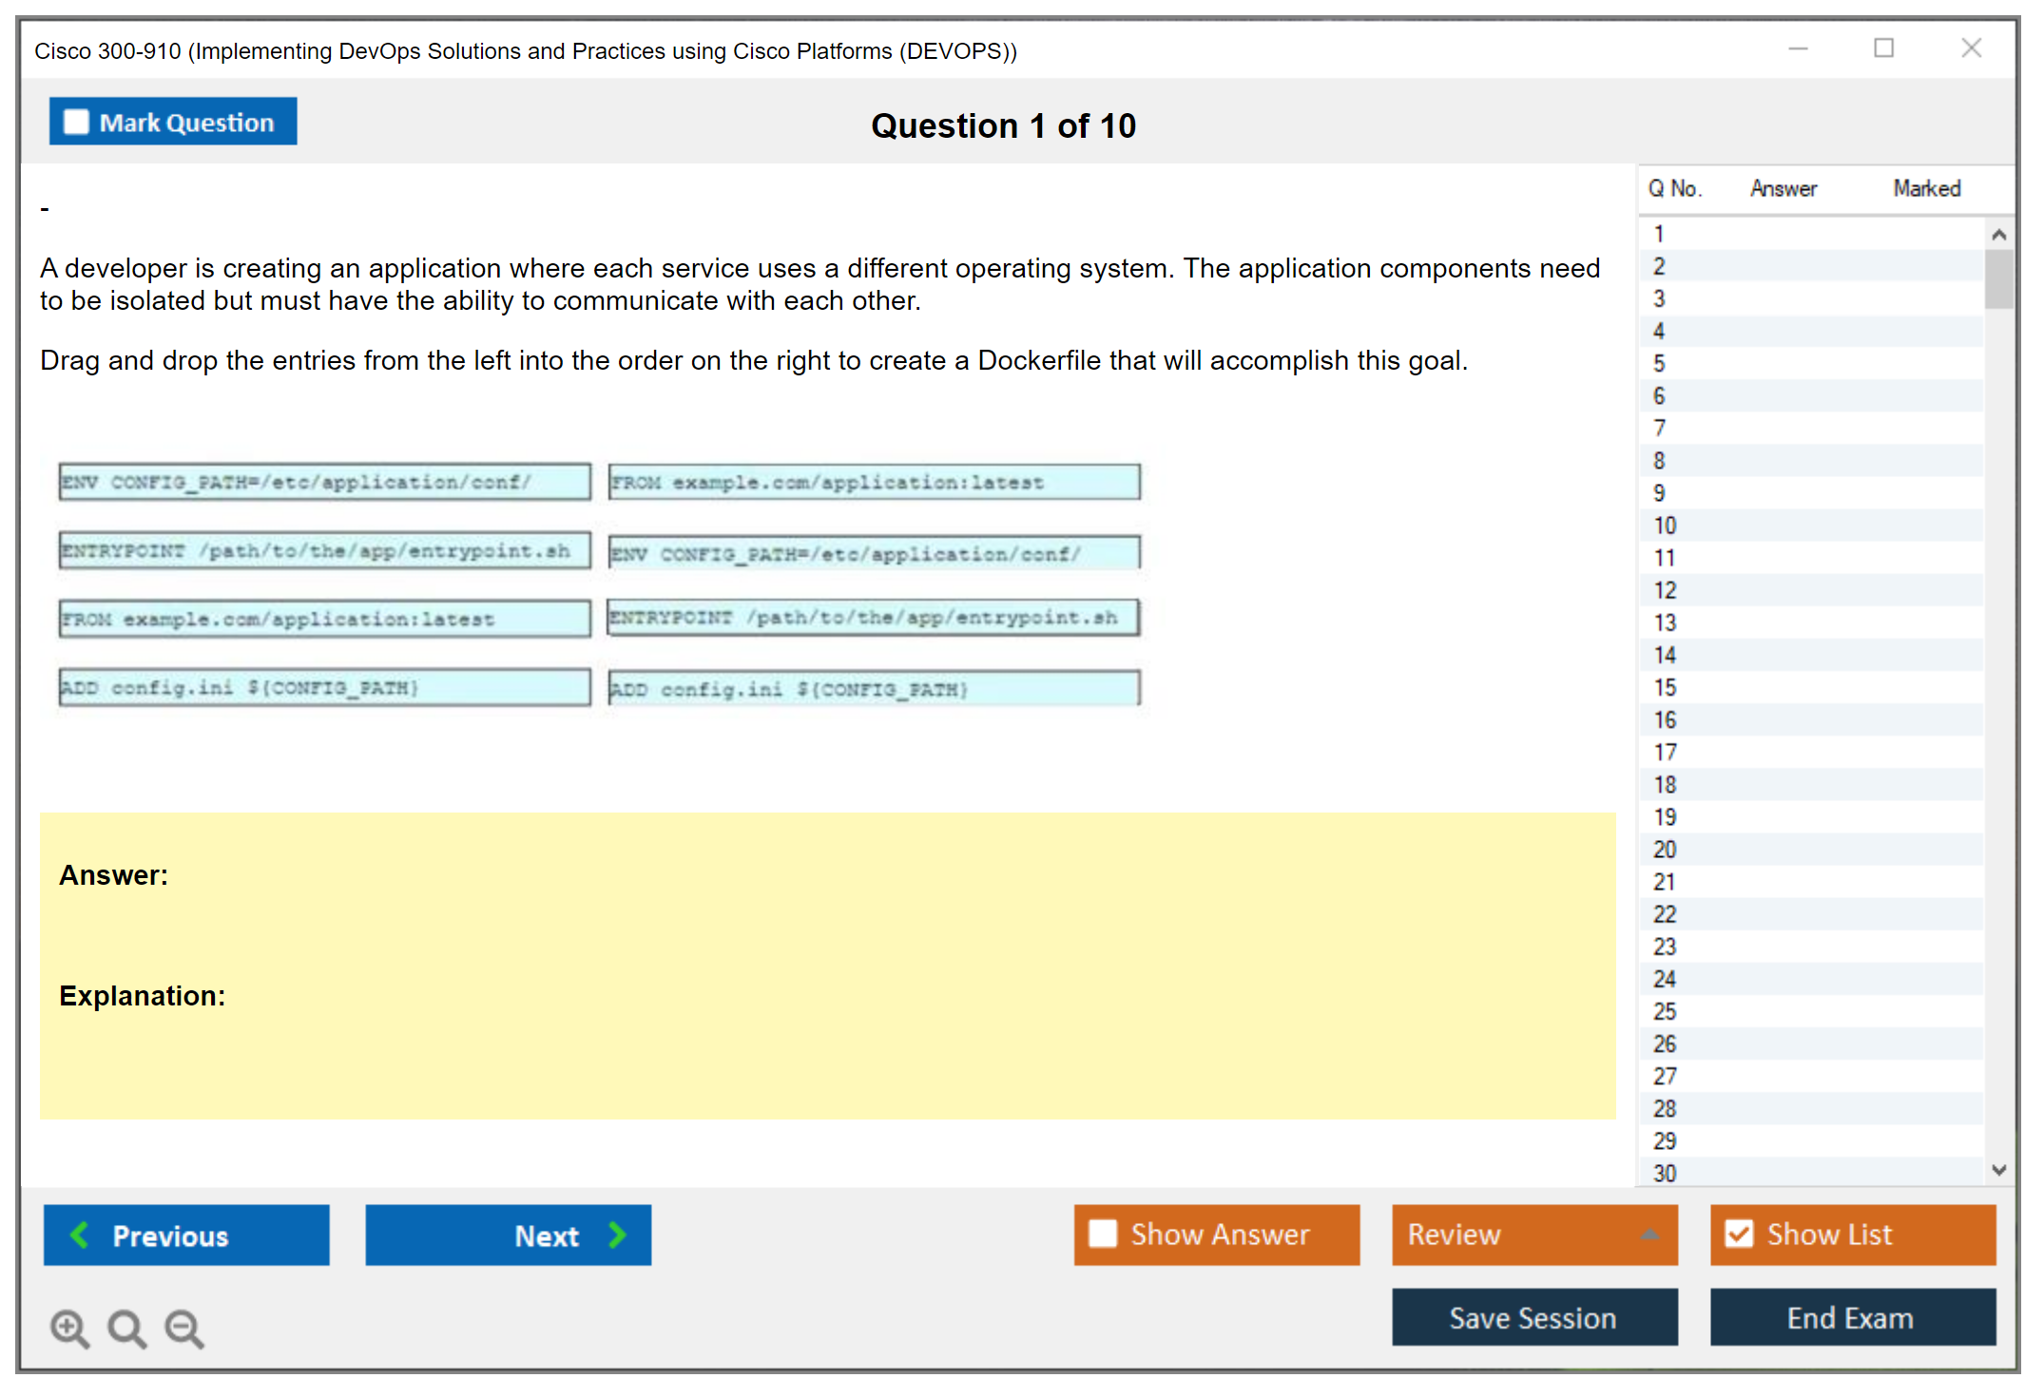Check the Mark Question checkbox
Viewport: 2044px width, 1397px height.
pyautogui.click(x=76, y=122)
